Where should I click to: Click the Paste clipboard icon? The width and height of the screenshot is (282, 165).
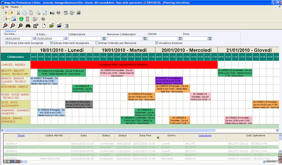tap(31, 13)
